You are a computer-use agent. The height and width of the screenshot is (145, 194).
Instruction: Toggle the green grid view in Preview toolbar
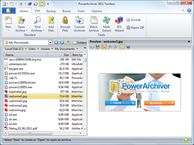tap(122, 47)
